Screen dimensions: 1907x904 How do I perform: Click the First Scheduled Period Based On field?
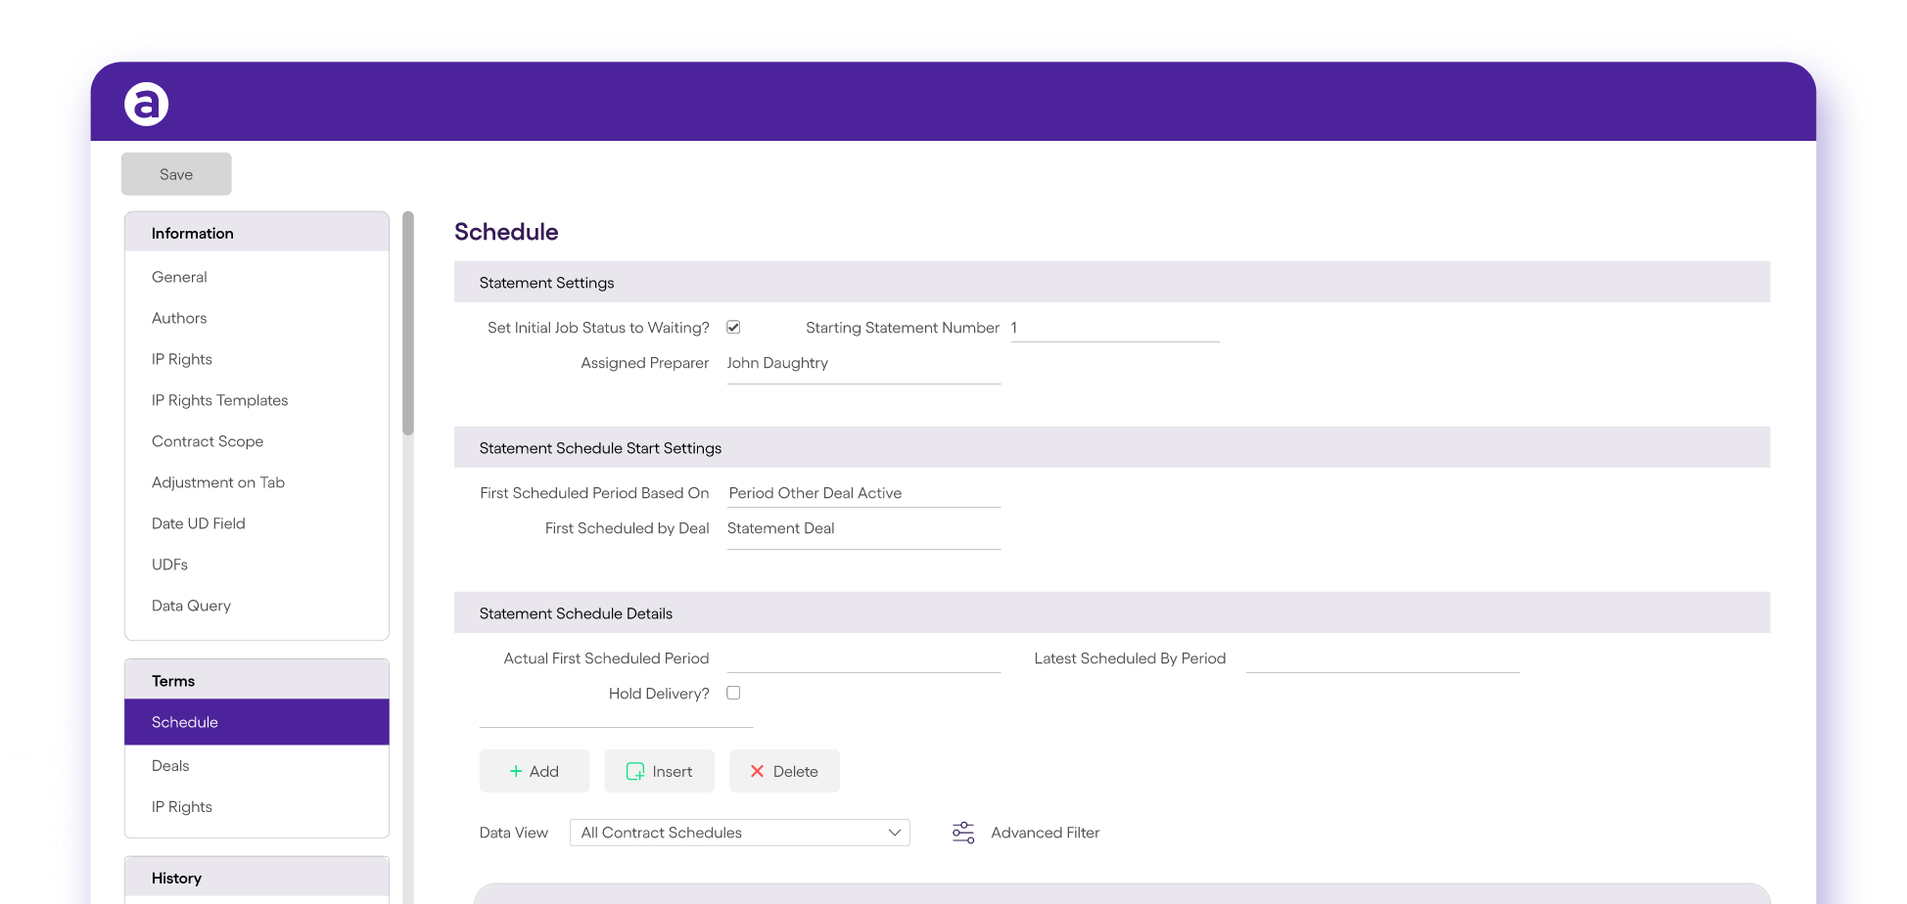(x=862, y=494)
